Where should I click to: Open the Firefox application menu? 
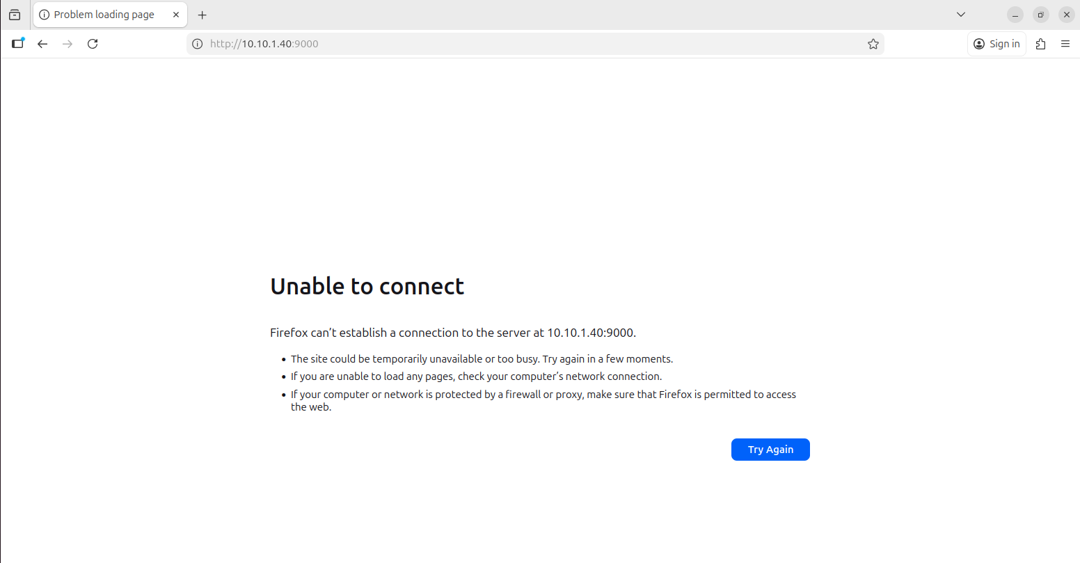tap(1065, 44)
